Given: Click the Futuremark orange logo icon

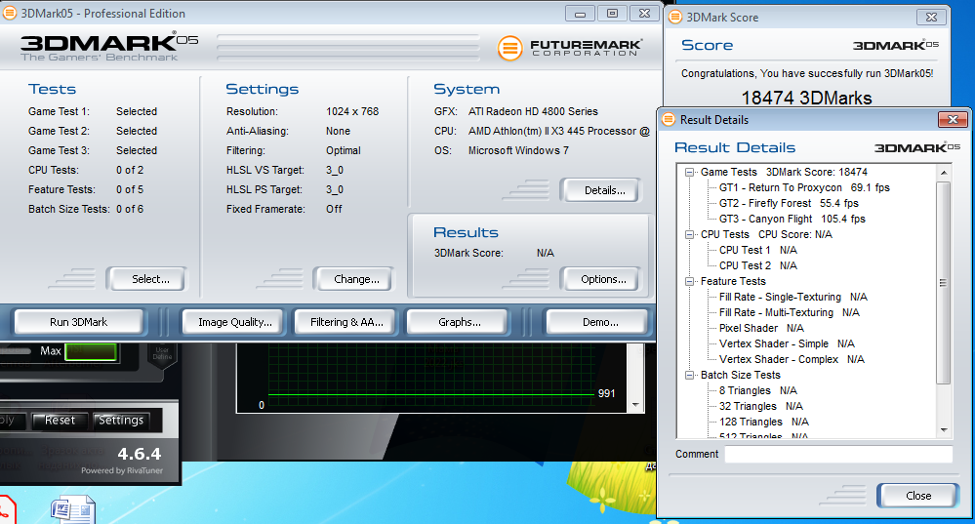Looking at the screenshot, I should [x=509, y=48].
